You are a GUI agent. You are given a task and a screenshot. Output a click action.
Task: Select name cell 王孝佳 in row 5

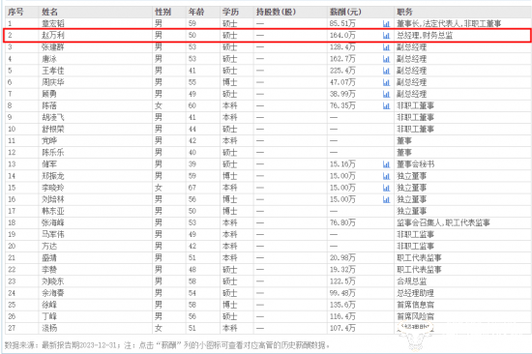coord(53,71)
